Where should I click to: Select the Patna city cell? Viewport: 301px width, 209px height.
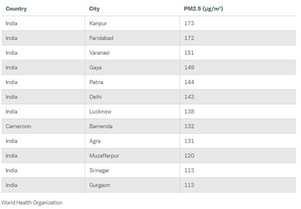click(x=96, y=82)
